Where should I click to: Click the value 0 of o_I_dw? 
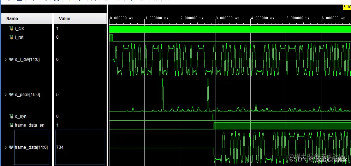[x=57, y=59]
